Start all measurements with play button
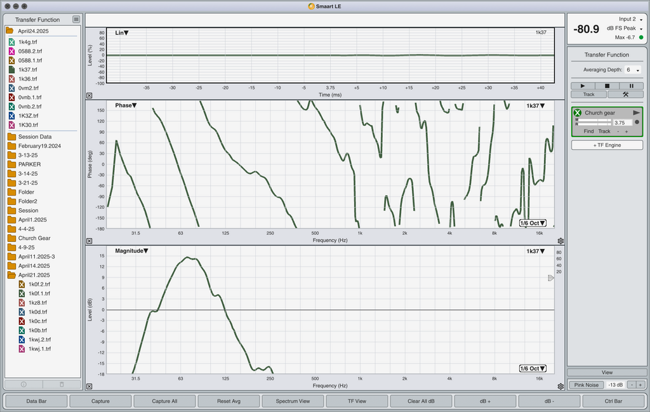Image resolution: width=650 pixels, height=412 pixels. 583,86
